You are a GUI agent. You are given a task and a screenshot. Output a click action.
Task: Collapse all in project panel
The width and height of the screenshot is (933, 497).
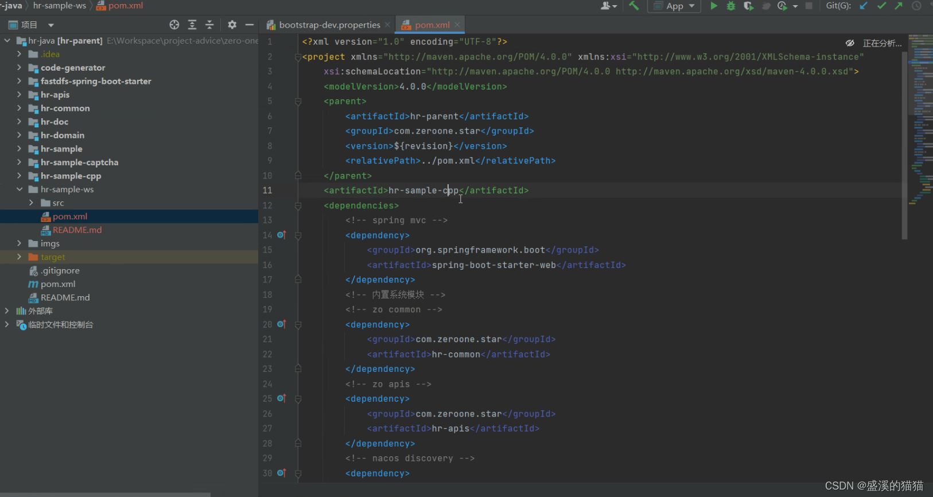click(x=209, y=25)
